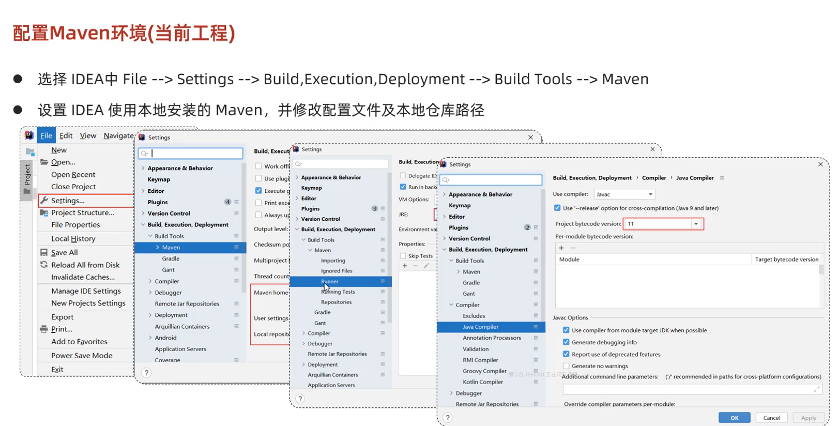Collapse the Compiler node in Java Compiler Settings window
This screenshot has height=426, width=839.
click(x=451, y=305)
